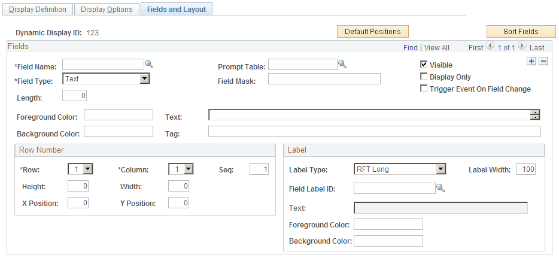
Task: Go to previous row arrow
Action: [490, 46]
